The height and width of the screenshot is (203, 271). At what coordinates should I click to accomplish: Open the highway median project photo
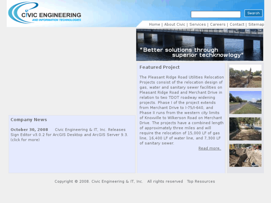pyautogui.click(x=245, y=102)
